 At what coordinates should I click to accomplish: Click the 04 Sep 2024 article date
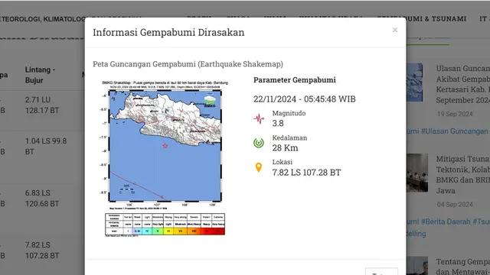coord(455,205)
